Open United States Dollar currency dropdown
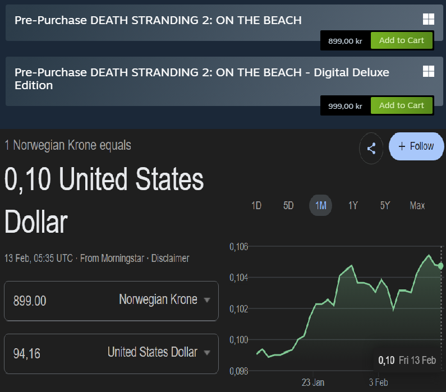 [159, 352]
